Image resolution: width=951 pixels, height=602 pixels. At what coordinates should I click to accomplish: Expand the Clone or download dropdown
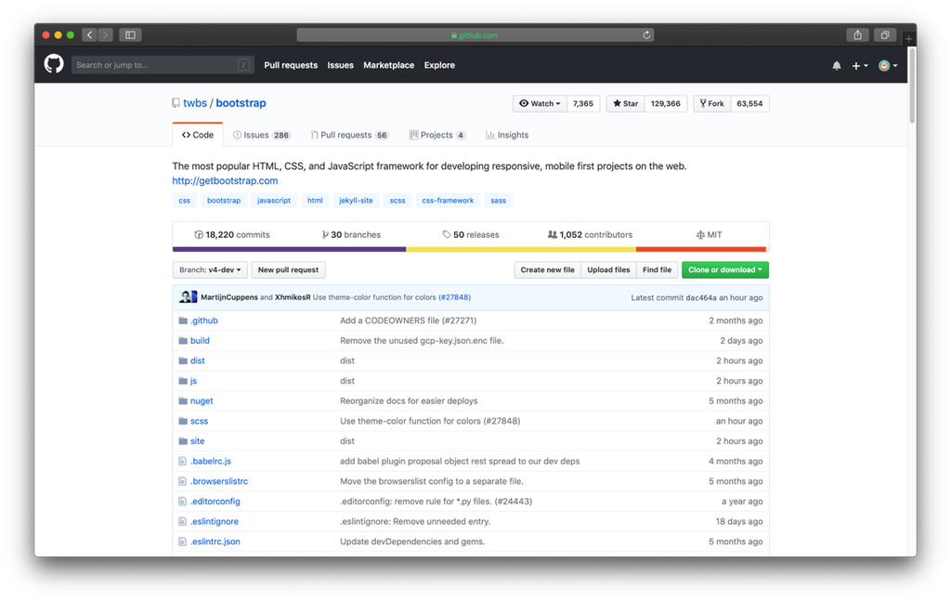pyautogui.click(x=725, y=270)
